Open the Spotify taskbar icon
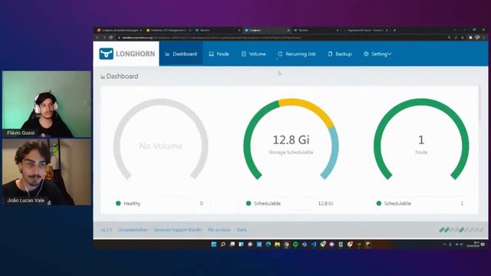Screen dimensions: 491x276 (295, 245)
